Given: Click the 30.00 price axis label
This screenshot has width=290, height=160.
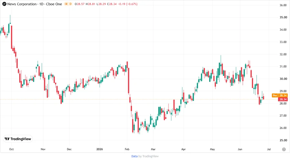Looking at the screenshot, I should tap(283, 79).
